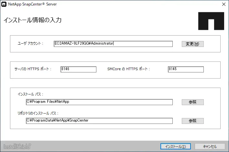This screenshot has height=152, width=229.
Task: Click the リポジトリのインストール パス input field
Action: click(x=99, y=121)
